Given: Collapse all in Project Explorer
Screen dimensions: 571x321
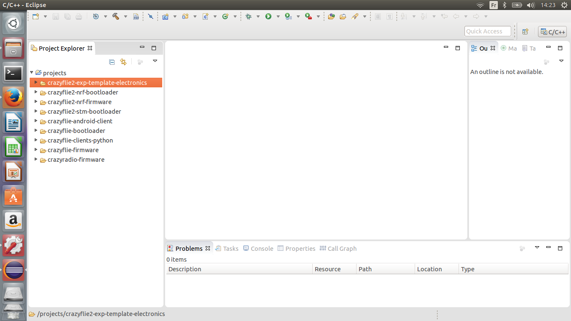Looking at the screenshot, I should click(x=112, y=62).
